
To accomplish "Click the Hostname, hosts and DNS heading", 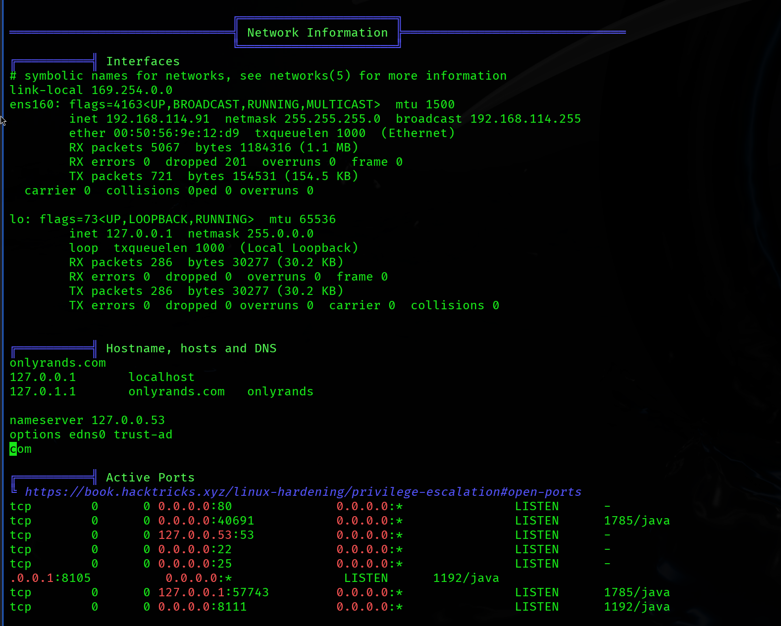I will pos(191,348).
